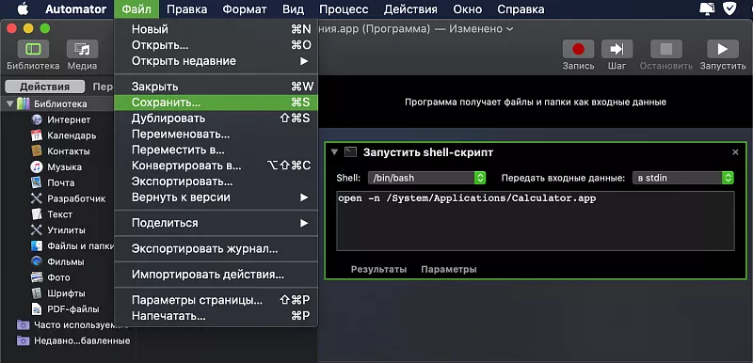Select the Календарь category icon

[37, 135]
